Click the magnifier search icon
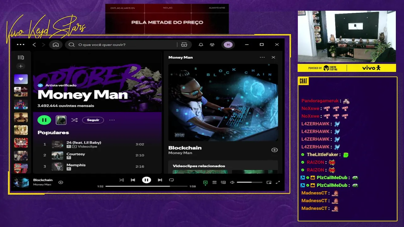The image size is (404, 227). click(x=71, y=45)
